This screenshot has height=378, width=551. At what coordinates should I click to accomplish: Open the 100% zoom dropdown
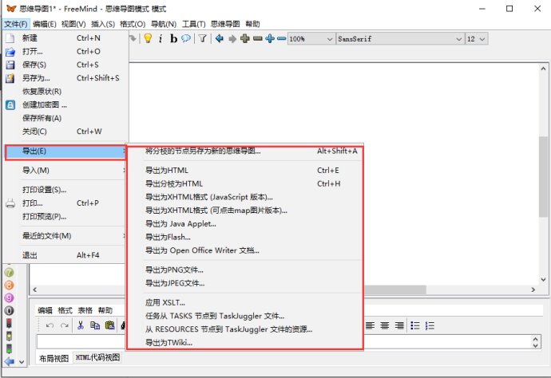click(x=311, y=38)
